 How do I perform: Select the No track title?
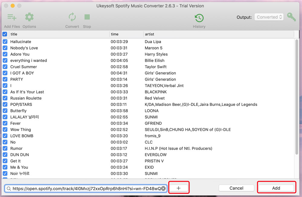coord(13,142)
